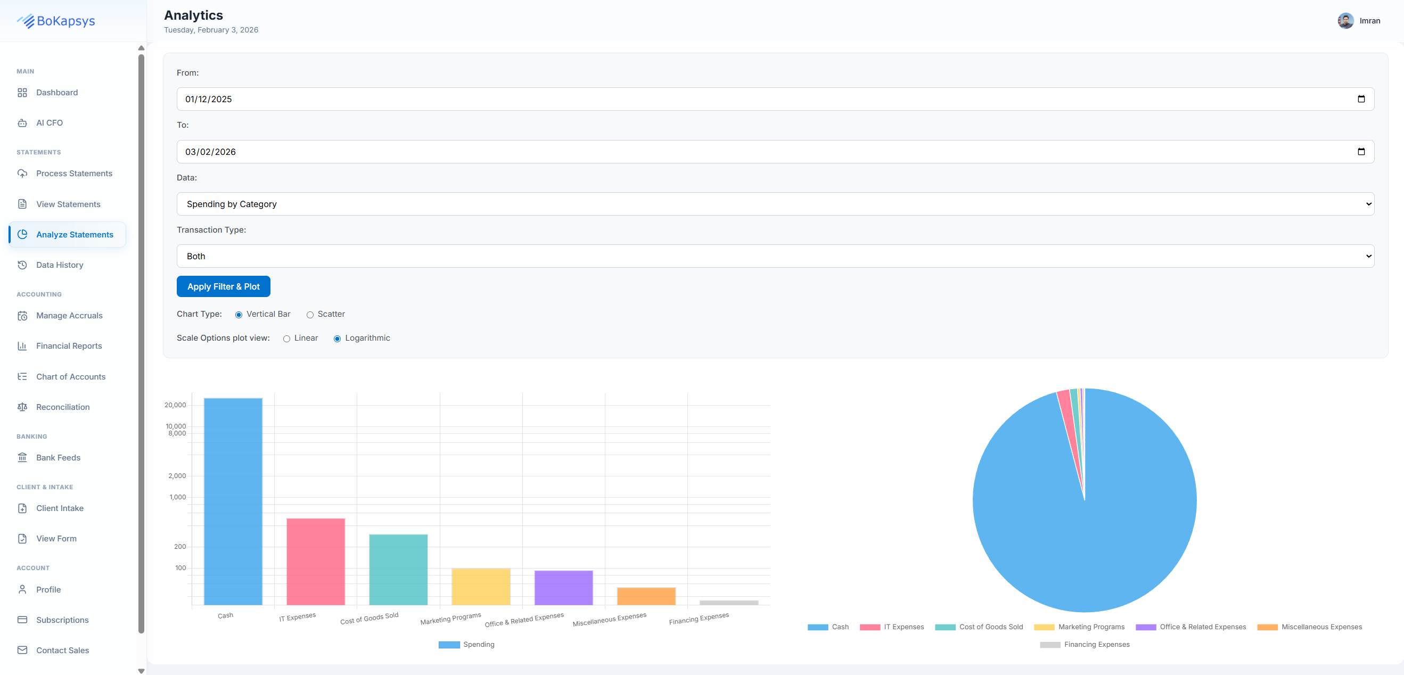Open the To date calendar picker
1404x675 pixels.
[x=1360, y=152]
